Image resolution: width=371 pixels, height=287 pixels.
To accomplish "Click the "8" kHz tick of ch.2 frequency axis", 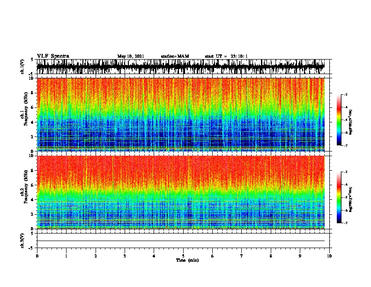I will 33,171.
